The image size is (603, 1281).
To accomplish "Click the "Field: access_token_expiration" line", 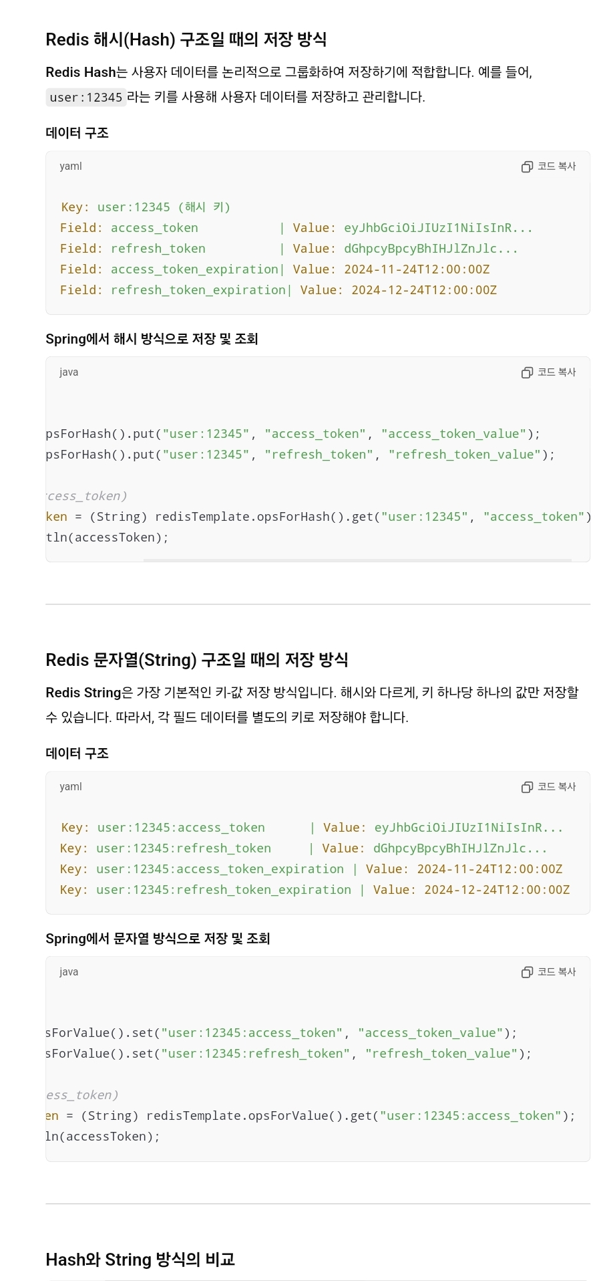I will 275,269.
